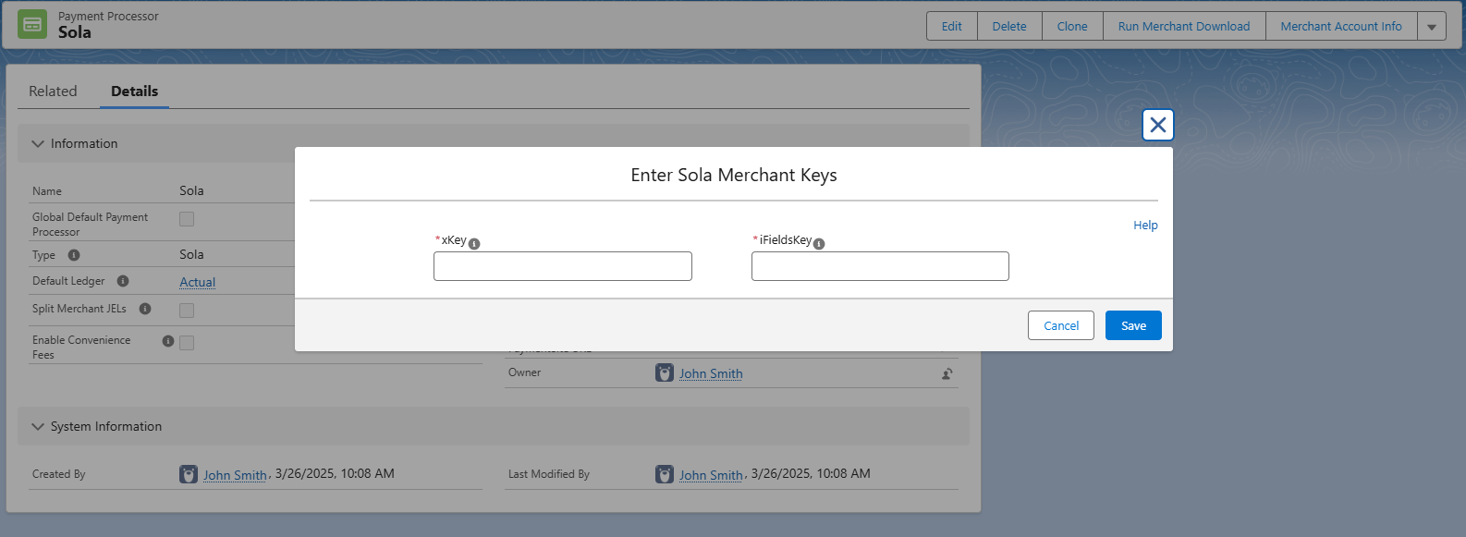Click the Type field info icon

[x=74, y=255]
